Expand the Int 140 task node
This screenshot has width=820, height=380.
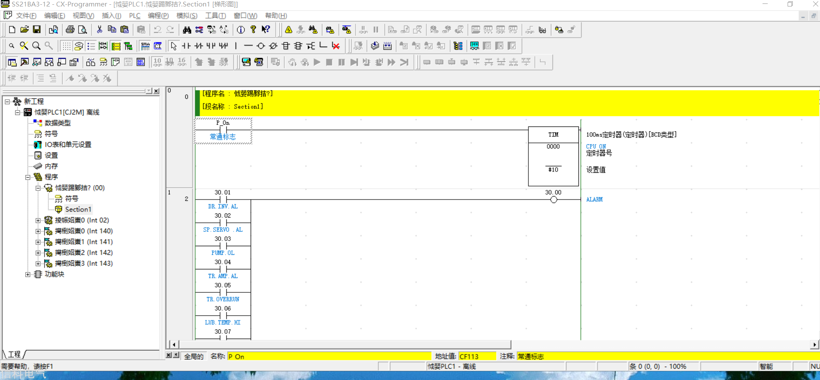38,231
